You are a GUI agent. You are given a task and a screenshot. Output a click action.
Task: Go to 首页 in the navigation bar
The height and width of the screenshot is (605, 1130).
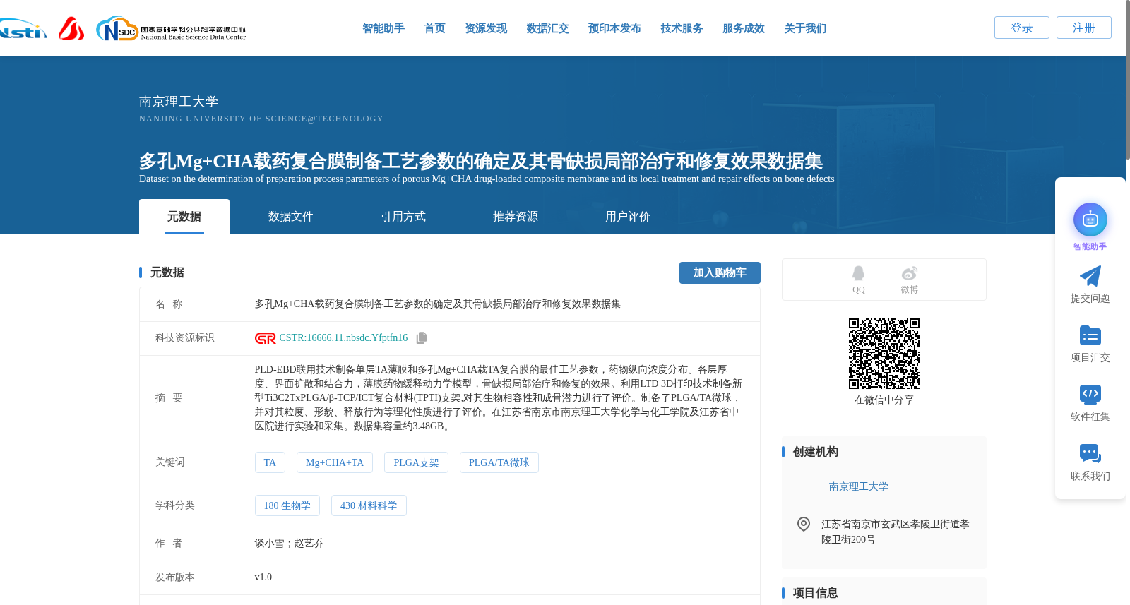434,28
